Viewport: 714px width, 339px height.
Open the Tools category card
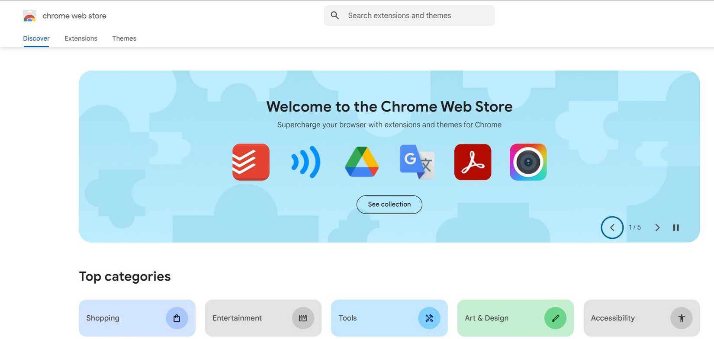[x=389, y=318]
